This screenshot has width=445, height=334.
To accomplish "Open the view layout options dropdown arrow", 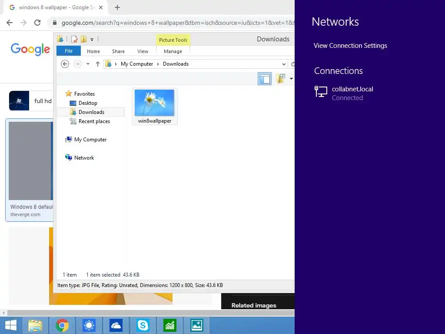I will pyautogui.click(x=291, y=79).
